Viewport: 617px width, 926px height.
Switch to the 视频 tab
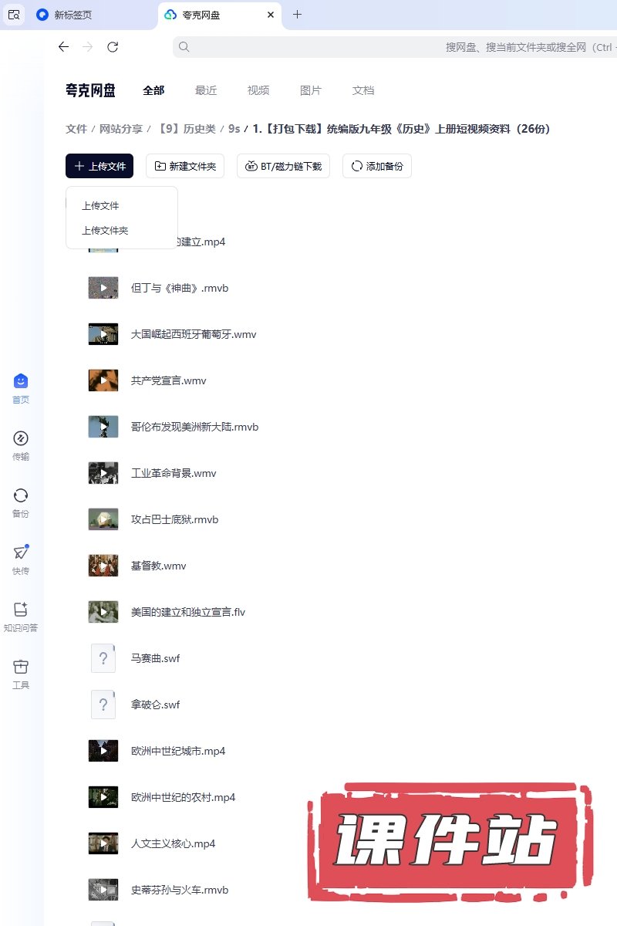click(258, 90)
